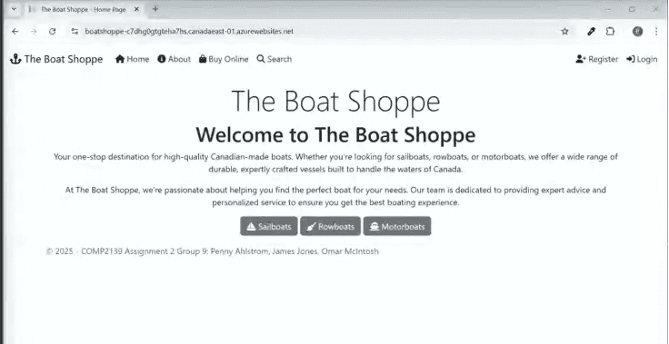The image size is (669, 344).
Task: Open the Chrome profile avatar
Action: (x=637, y=31)
